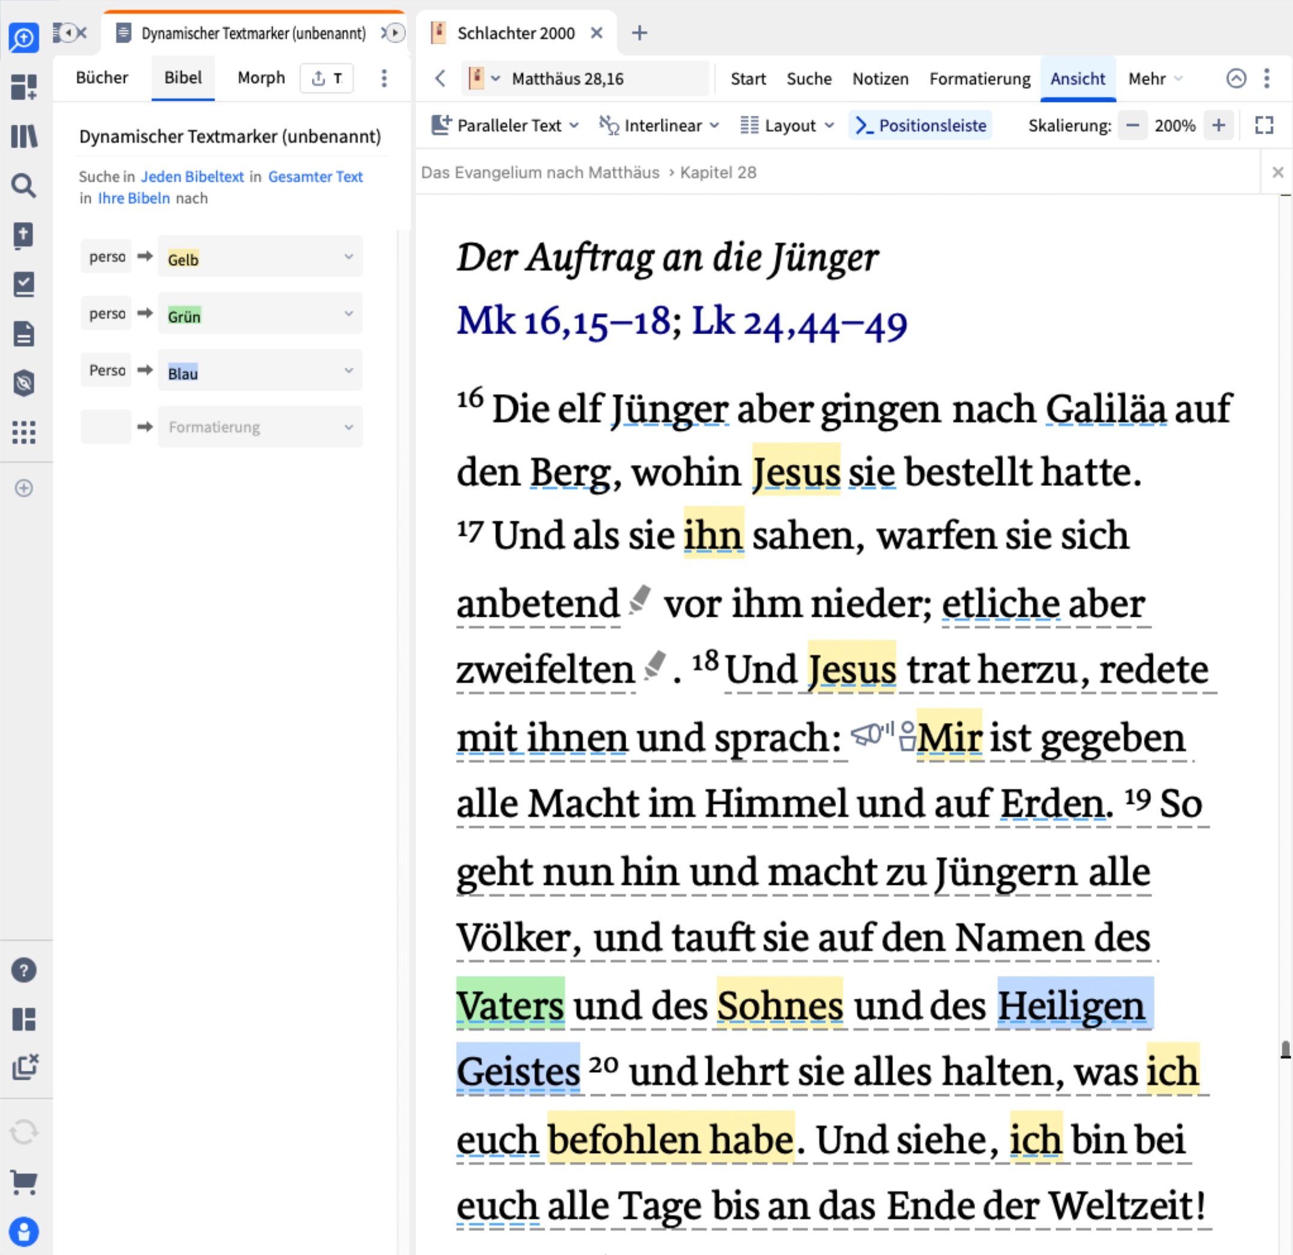This screenshot has height=1255, width=1293.
Task: Click the sidebar search magnifier icon
Action: [24, 185]
